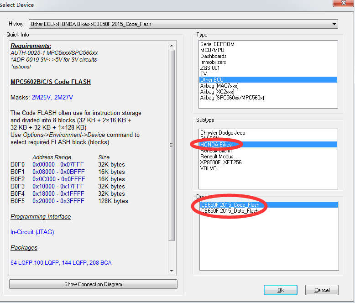Choose Dashboards in the Type list
Image resolution: width=355 pixels, height=303 pixels.
213,56
